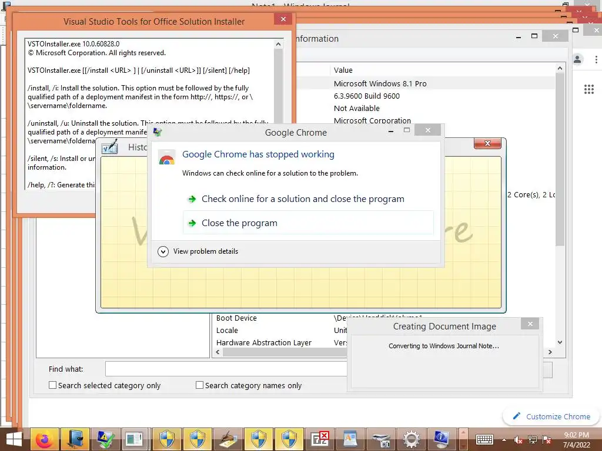This screenshot has height=451, width=602.
Task: Click the time and date in tray
Action: 576,439
